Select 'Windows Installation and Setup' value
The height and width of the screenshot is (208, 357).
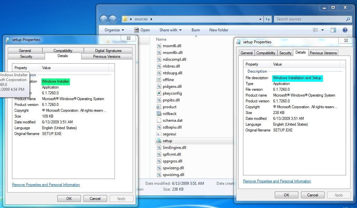tap(297, 78)
